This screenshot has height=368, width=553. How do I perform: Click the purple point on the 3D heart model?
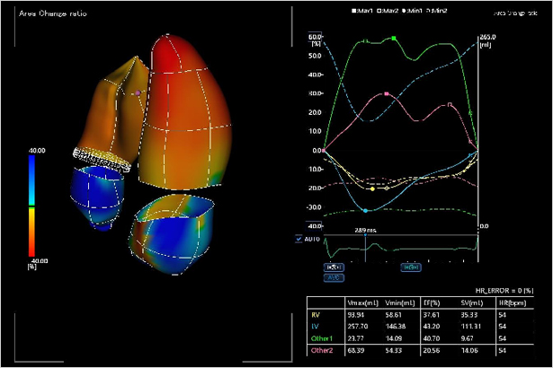pos(137,92)
